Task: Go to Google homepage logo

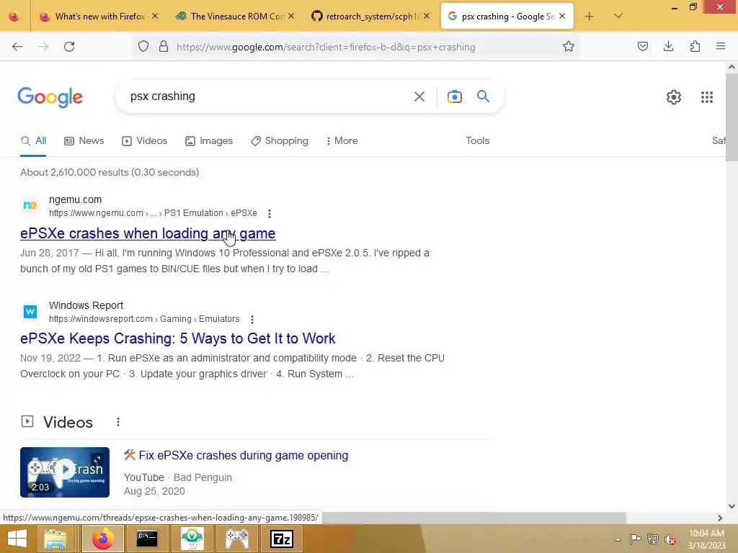Action: click(50, 97)
